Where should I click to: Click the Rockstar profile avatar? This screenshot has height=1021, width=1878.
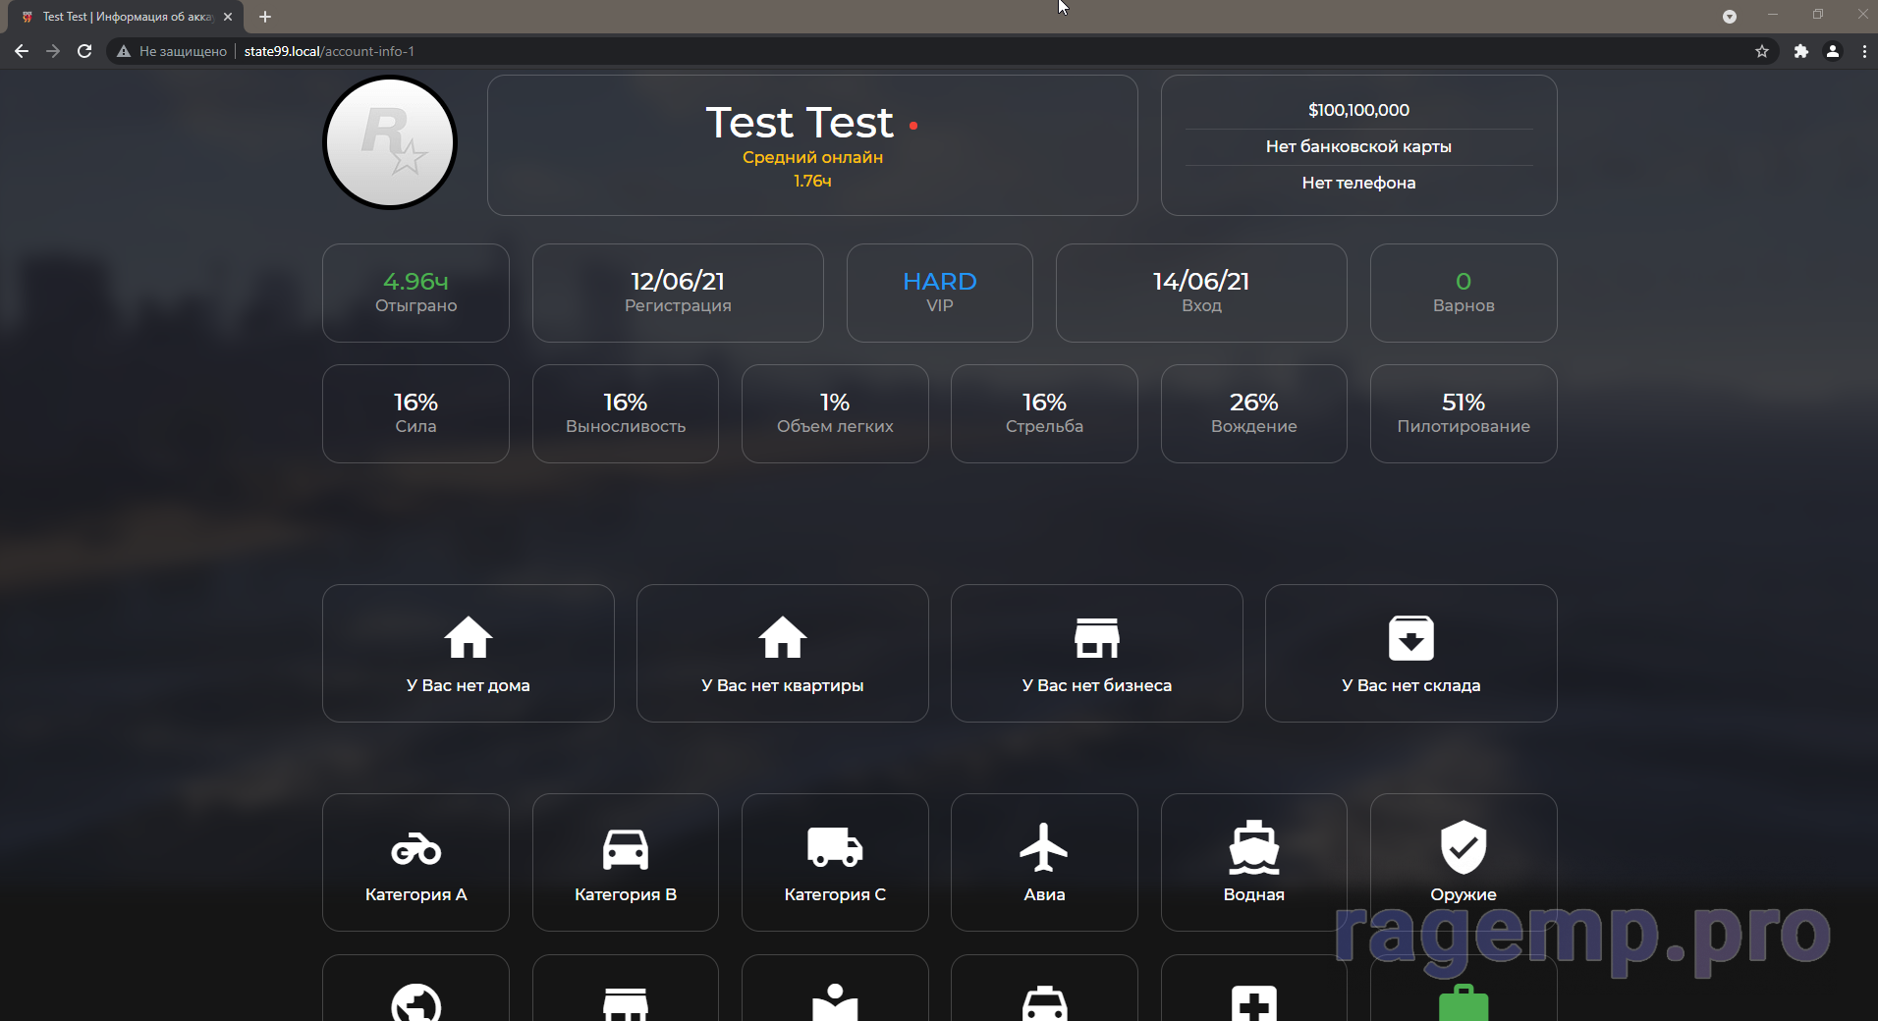pos(390,142)
